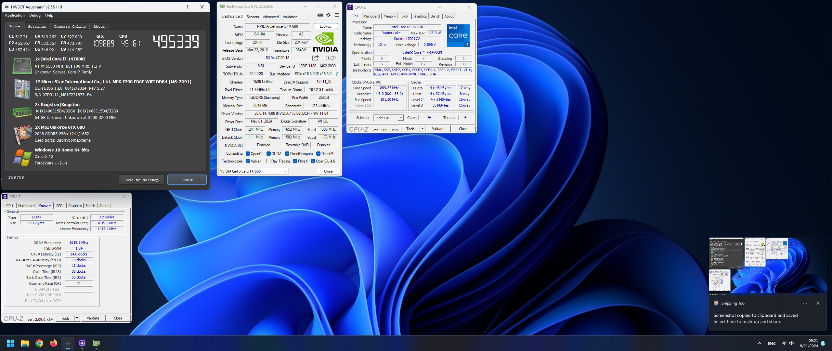Switch to Mainboard tab in top CPU-Z window

(x=371, y=16)
